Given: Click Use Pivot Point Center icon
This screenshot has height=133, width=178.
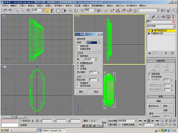Looking at the screenshot, I should coord(99,11).
